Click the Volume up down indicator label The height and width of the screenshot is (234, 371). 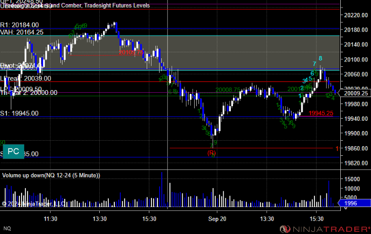(x=51, y=175)
